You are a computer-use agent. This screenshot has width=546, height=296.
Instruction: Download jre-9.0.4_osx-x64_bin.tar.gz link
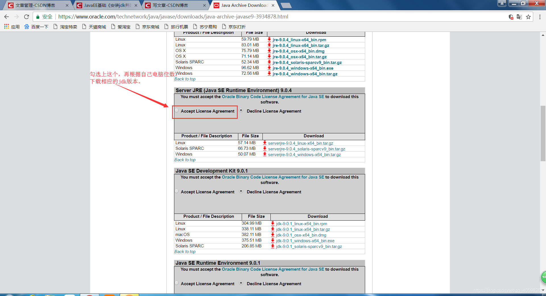click(299, 57)
